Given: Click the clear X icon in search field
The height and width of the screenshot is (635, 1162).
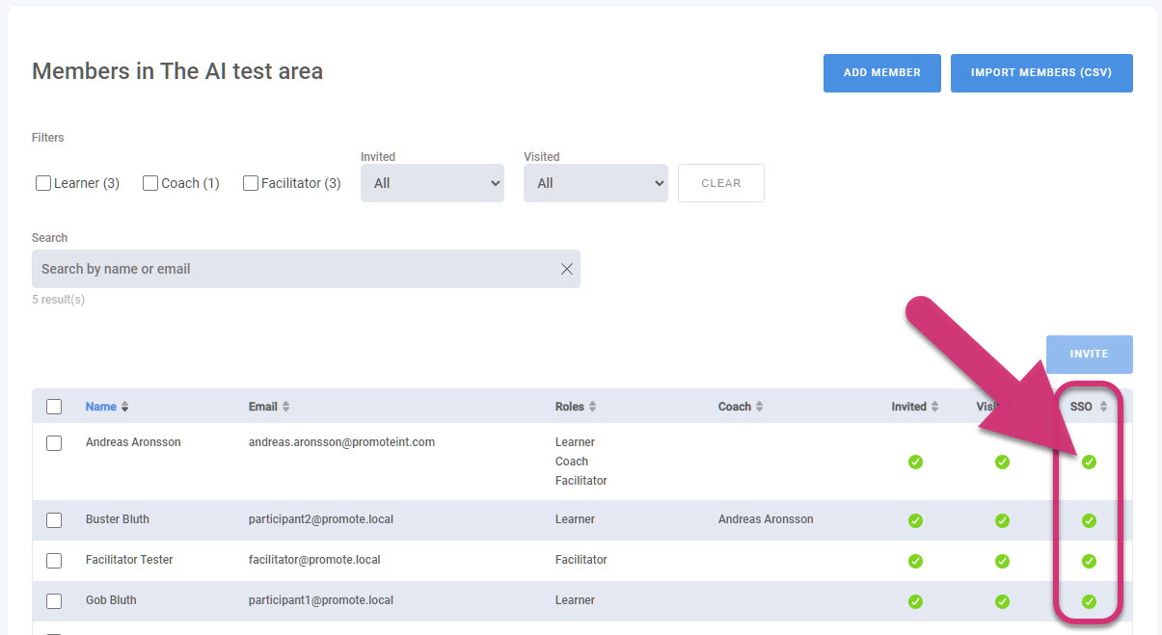Looking at the screenshot, I should (x=567, y=269).
